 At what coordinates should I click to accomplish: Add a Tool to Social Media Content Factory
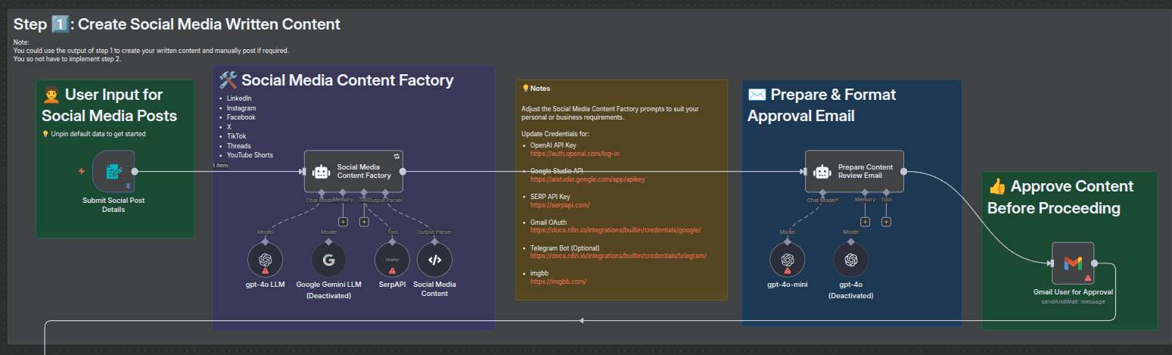pos(364,222)
